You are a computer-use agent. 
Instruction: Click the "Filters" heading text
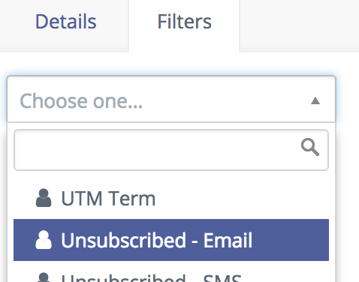pyautogui.click(x=185, y=22)
